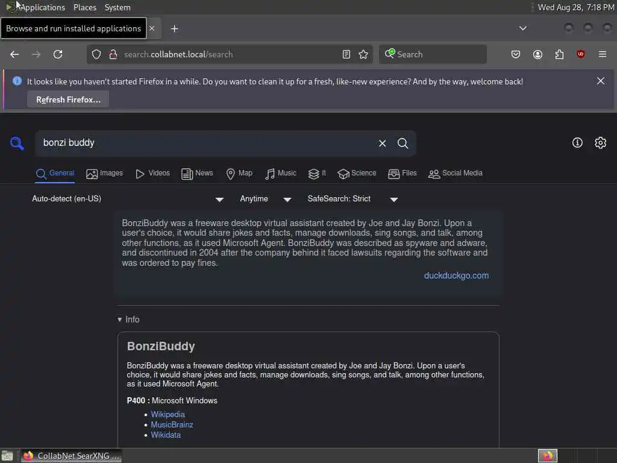Open the SearXNG about info icon

coord(577,142)
